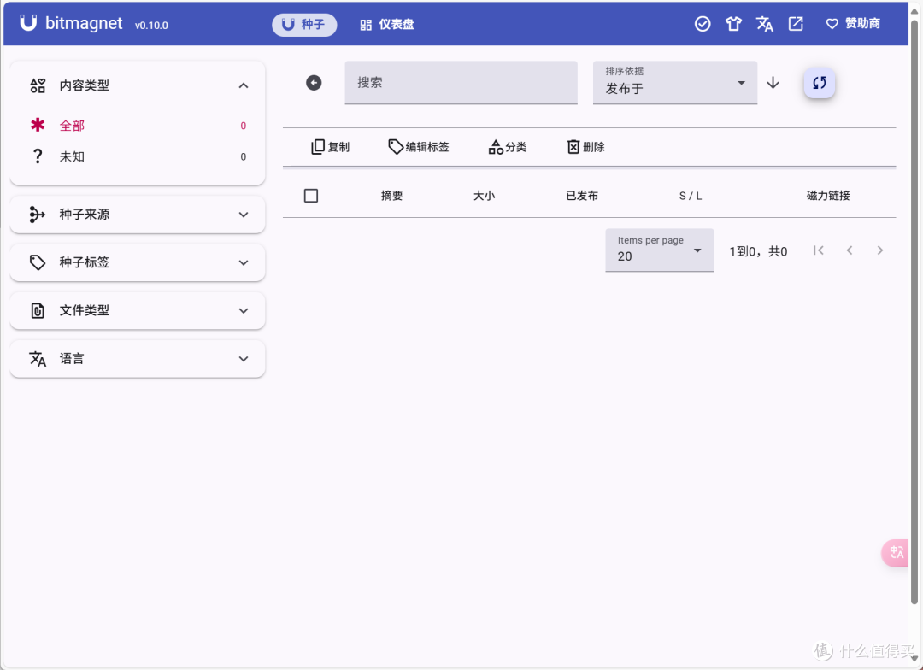923x670 pixels.
Task: Open the 赞助商 sponsor link
Action: point(853,24)
